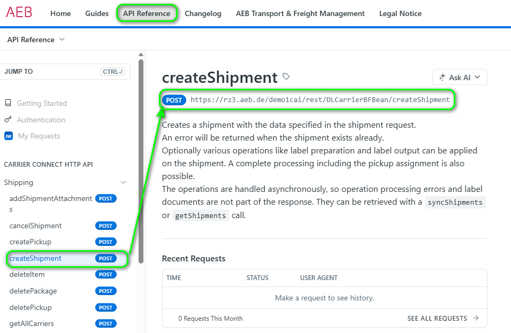Open the Guides tab
Viewport: 511px width, 333px height.
click(x=97, y=13)
